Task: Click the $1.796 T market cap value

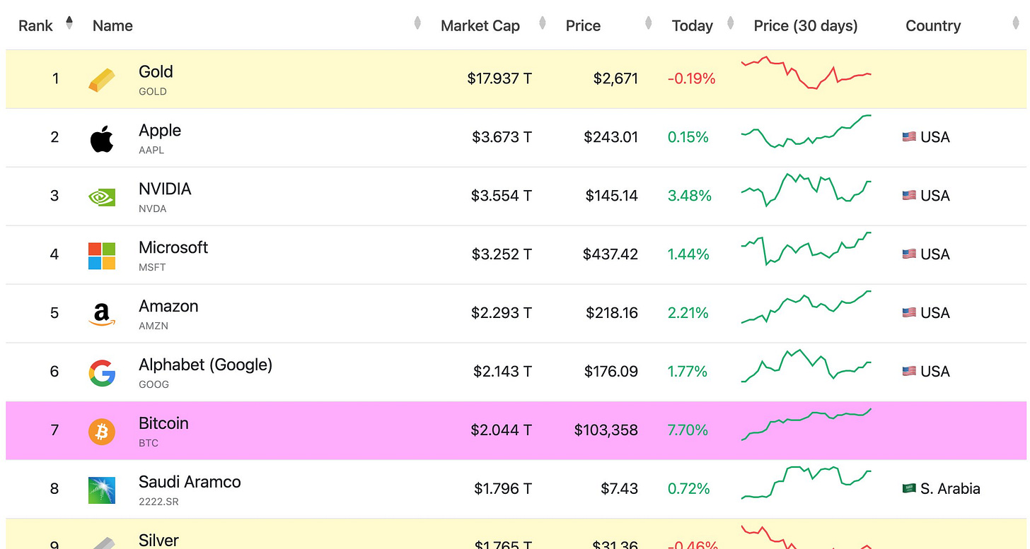Action: (x=503, y=489)
